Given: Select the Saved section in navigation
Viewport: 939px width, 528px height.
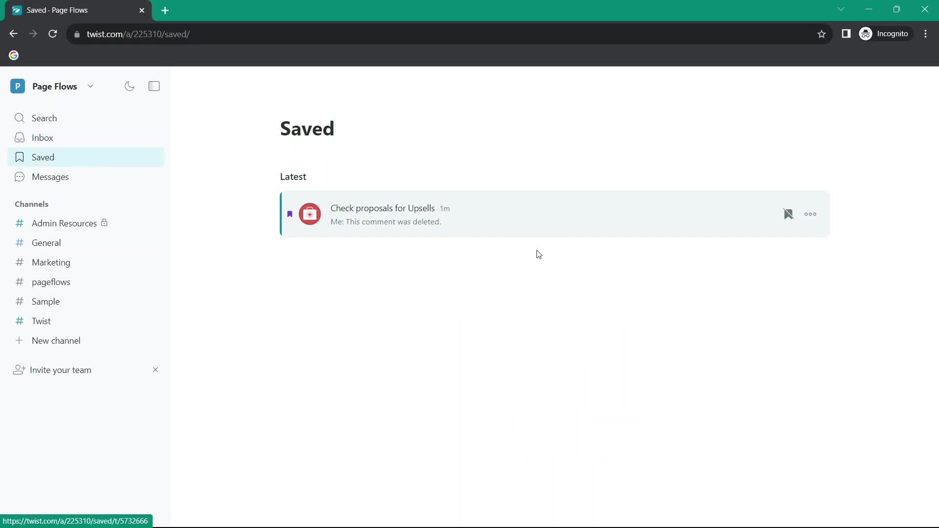Looking at the screenshot, I should click(43, 157).
